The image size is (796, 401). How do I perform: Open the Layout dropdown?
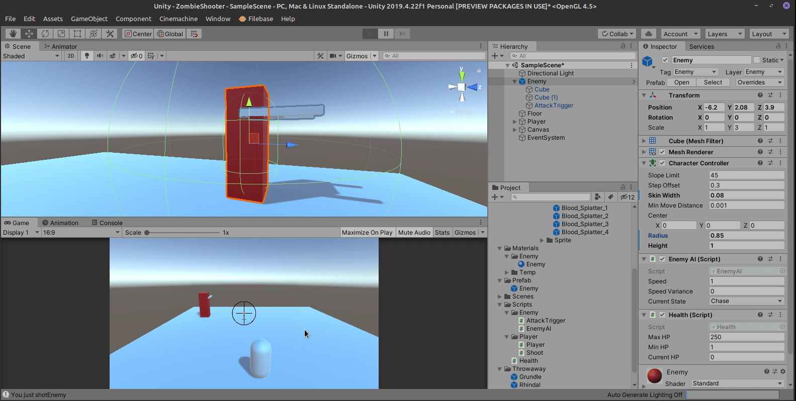point(769,34)
